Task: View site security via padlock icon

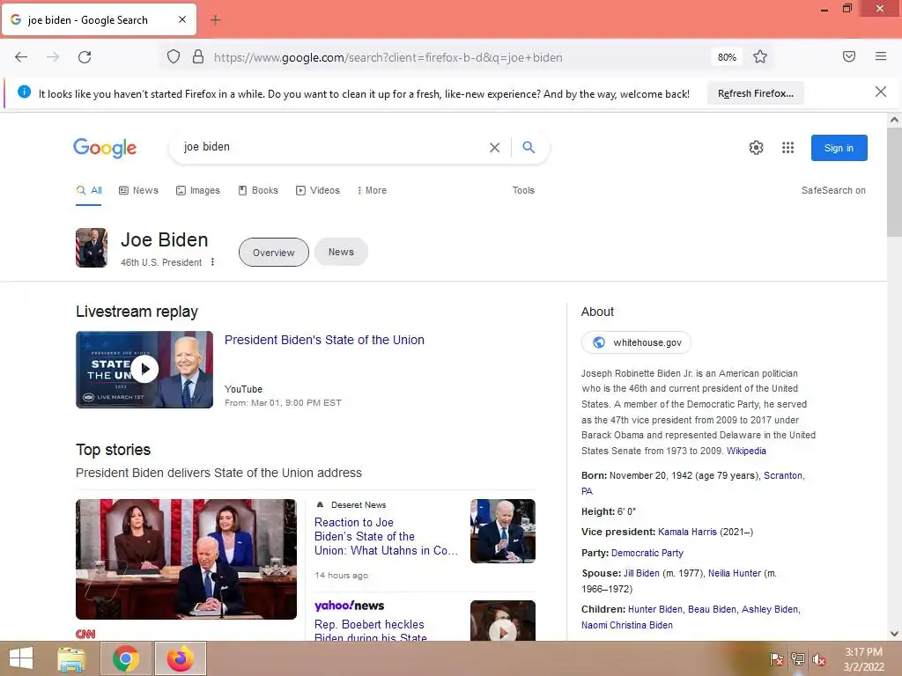Action: pyautogui.click(x=198, y=56)
